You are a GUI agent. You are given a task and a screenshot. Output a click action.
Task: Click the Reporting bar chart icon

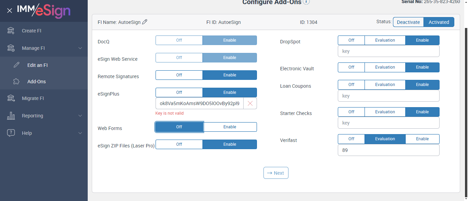(x=11, y=116)
